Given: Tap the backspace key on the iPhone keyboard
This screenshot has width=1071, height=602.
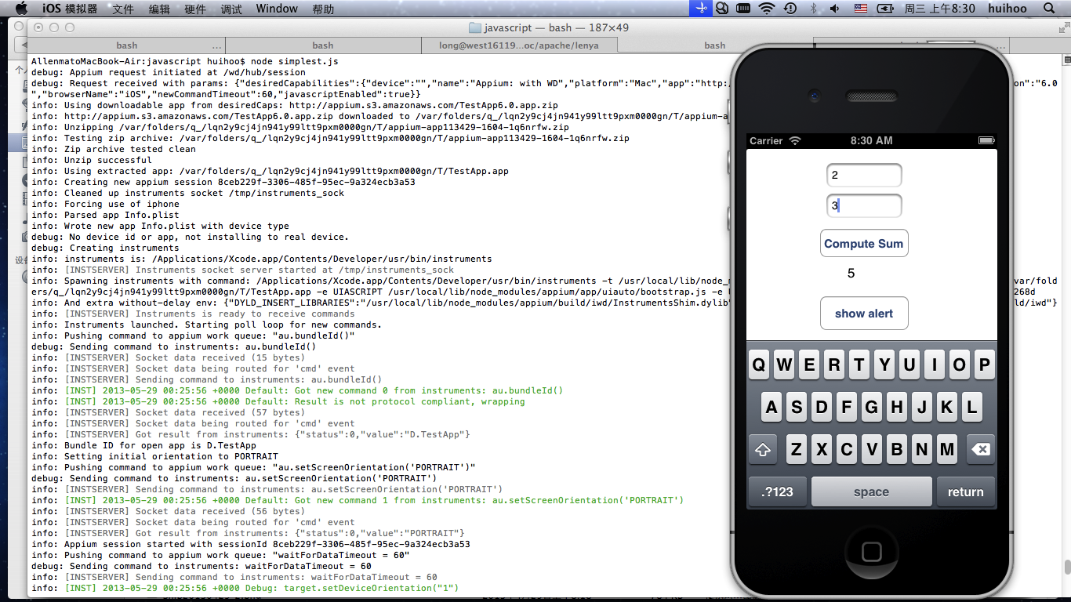Looking at the screenshot, I should 980,450.
